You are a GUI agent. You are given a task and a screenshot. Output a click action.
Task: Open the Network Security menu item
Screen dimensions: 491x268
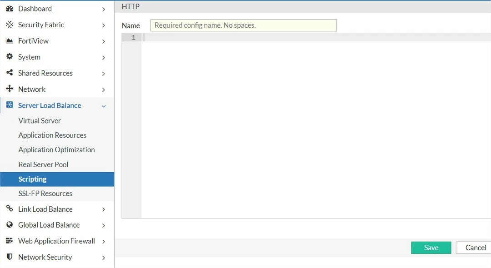point(45,258)
